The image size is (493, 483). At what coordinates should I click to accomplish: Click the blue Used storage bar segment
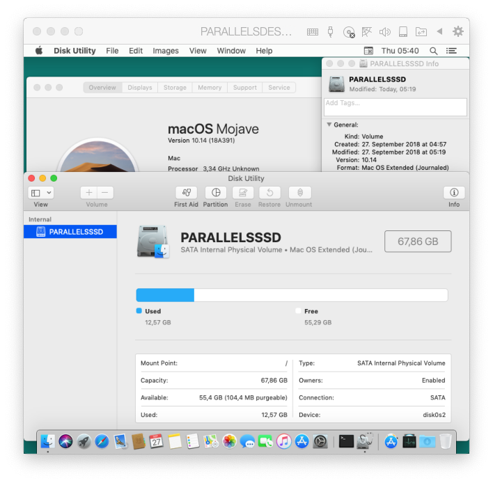click(165, 295)
